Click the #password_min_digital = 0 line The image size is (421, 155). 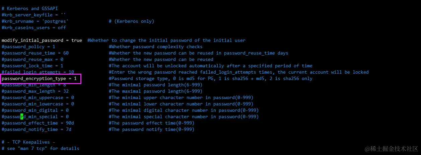point(35,110)
